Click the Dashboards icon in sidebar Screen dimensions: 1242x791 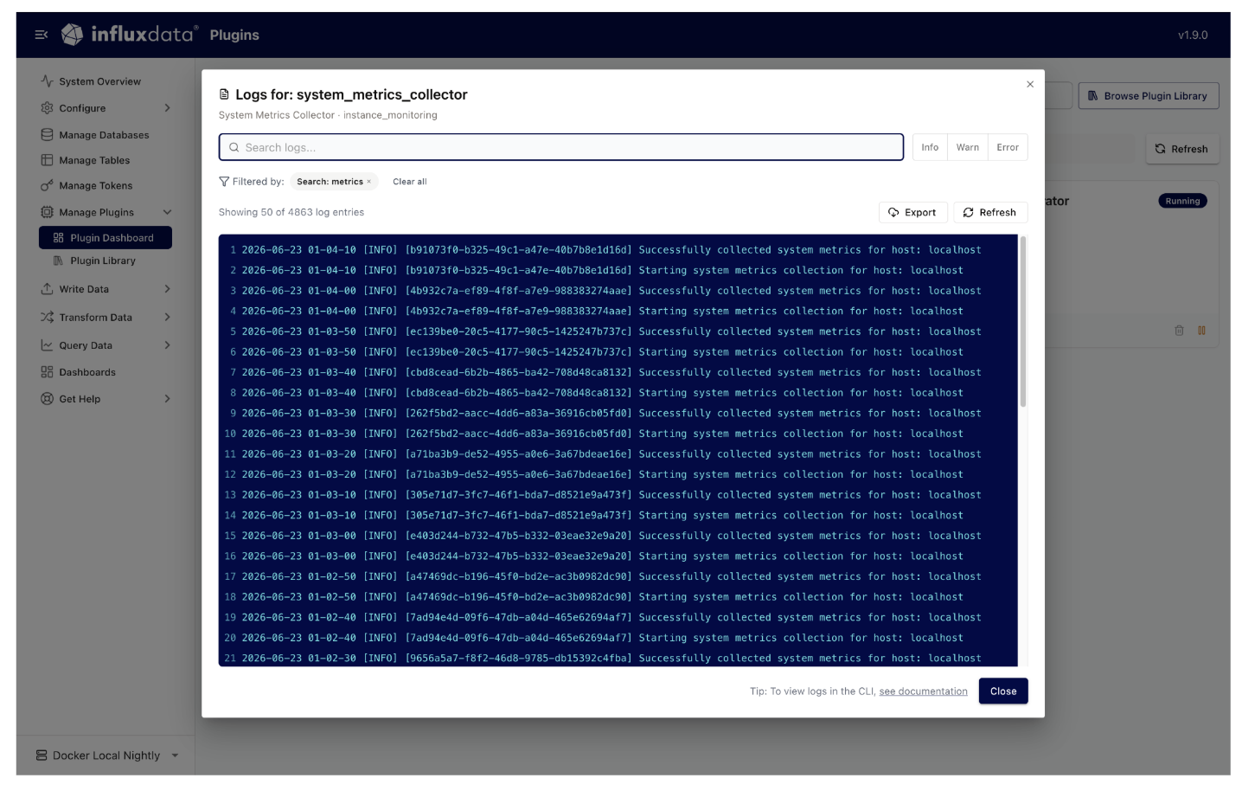[47, 372]
